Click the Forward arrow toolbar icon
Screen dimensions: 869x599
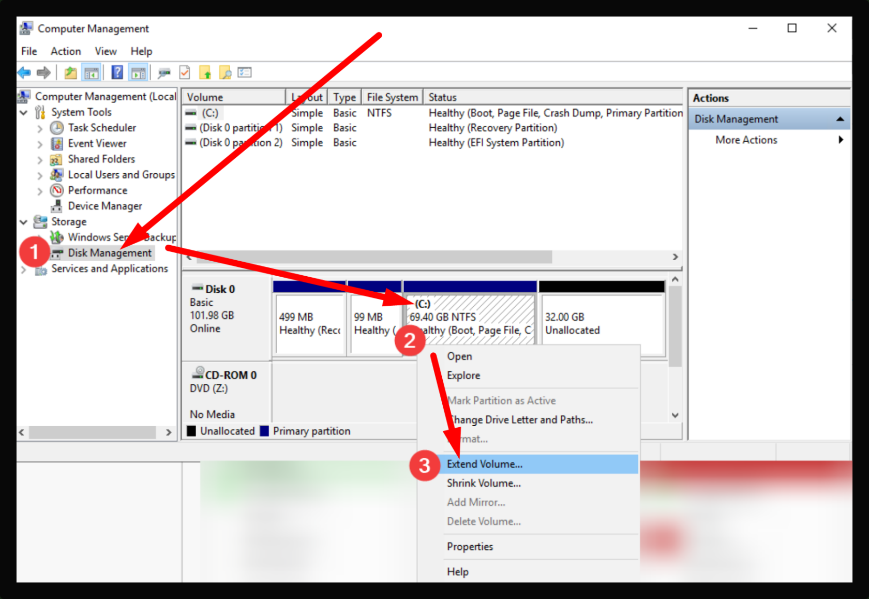pyautogui.click(x=44, y=73)
